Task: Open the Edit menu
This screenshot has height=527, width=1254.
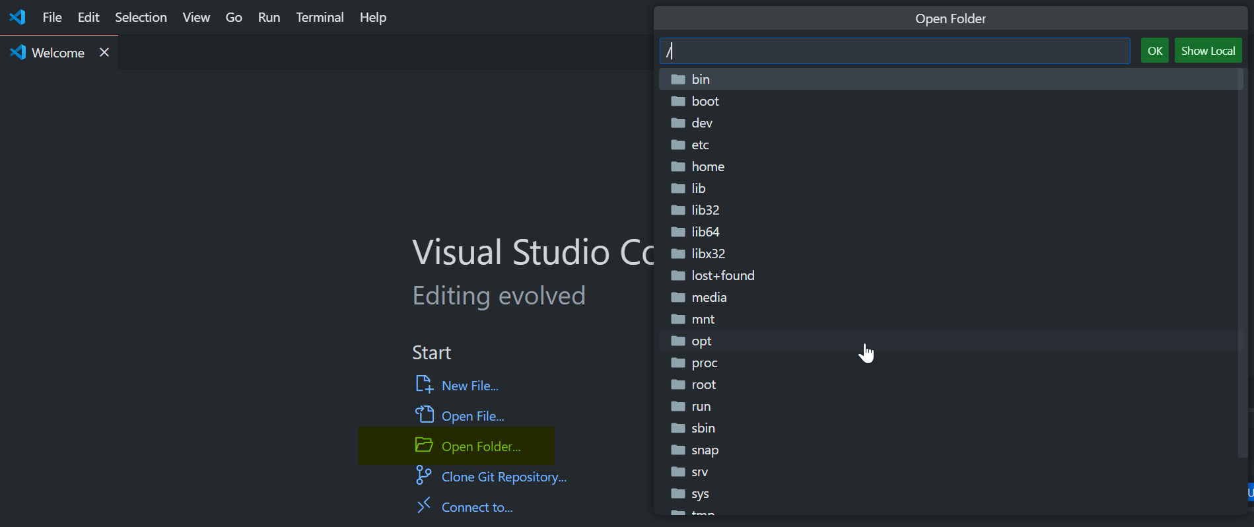Action: click(x=88, y=17)
